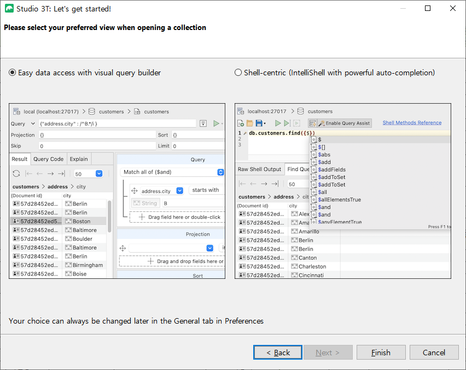
Task: Select the Boulder row in left preview
Action: click(58, 238)
